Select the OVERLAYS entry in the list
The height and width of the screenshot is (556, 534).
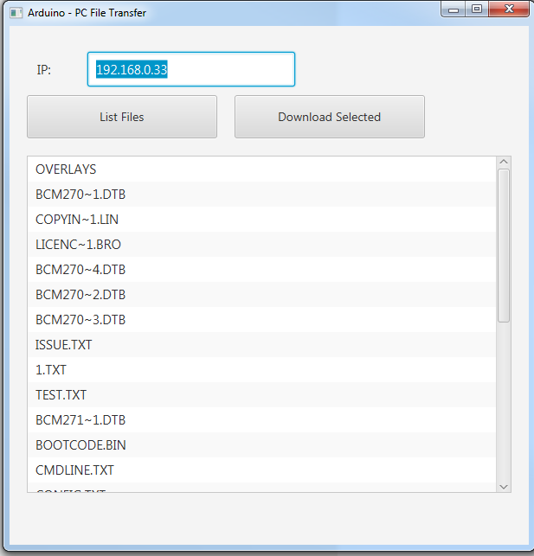[261, 169]
